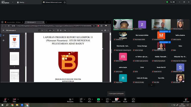Click Ask to unmute for muhammad faiq
The width and height of the screenshot is (191, 107).
tap(164, 32)
